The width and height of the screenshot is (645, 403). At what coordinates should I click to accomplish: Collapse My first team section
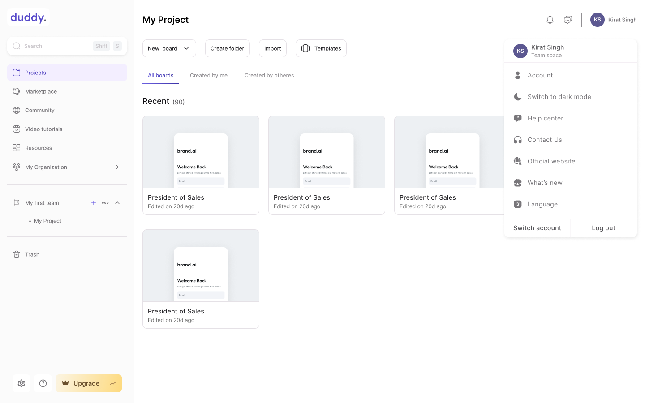click(117, 203)
